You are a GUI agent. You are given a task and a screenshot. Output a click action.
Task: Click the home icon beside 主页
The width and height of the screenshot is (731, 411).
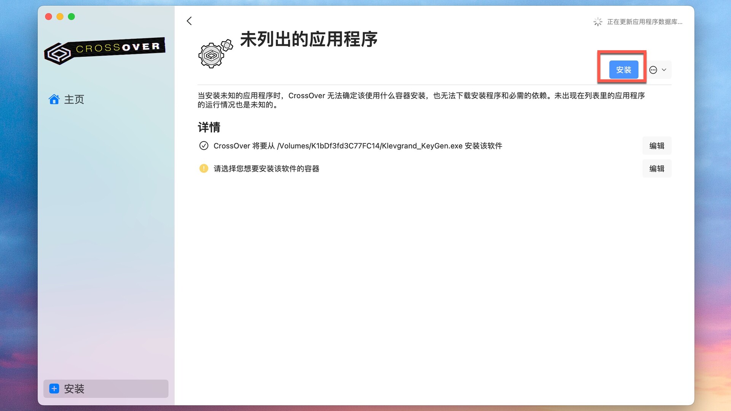coord(54,99)
